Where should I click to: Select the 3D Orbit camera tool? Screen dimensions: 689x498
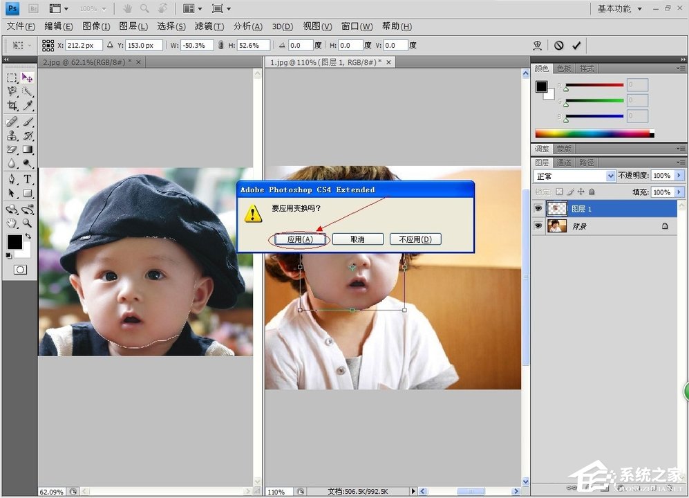[27, 209]
